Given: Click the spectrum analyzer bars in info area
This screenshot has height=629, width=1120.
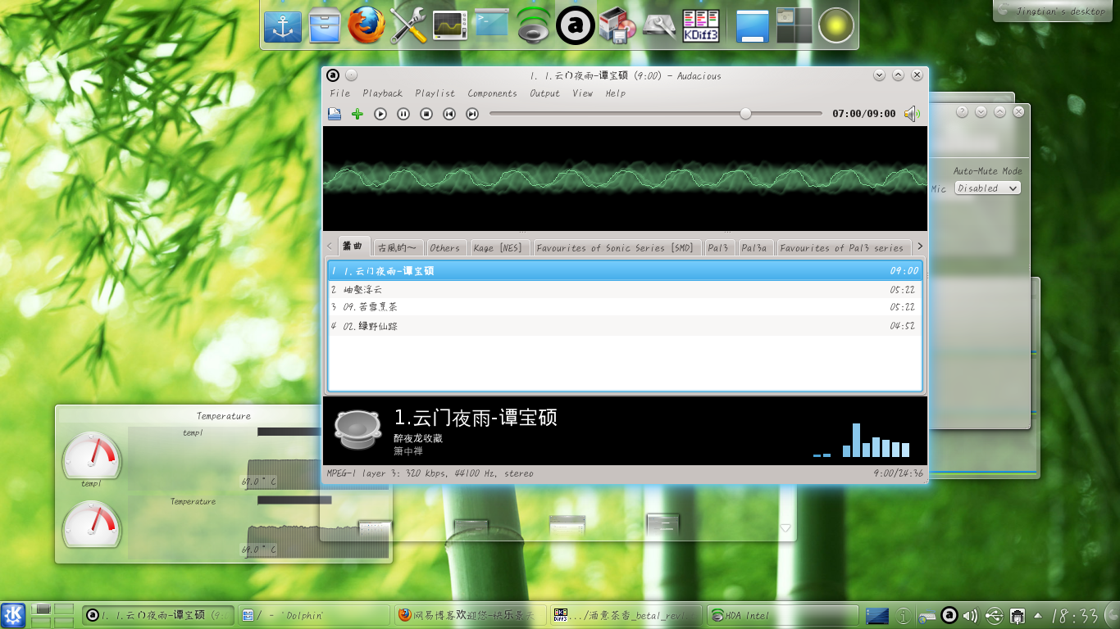Looking at the screenshot, I should coord(861,440).
